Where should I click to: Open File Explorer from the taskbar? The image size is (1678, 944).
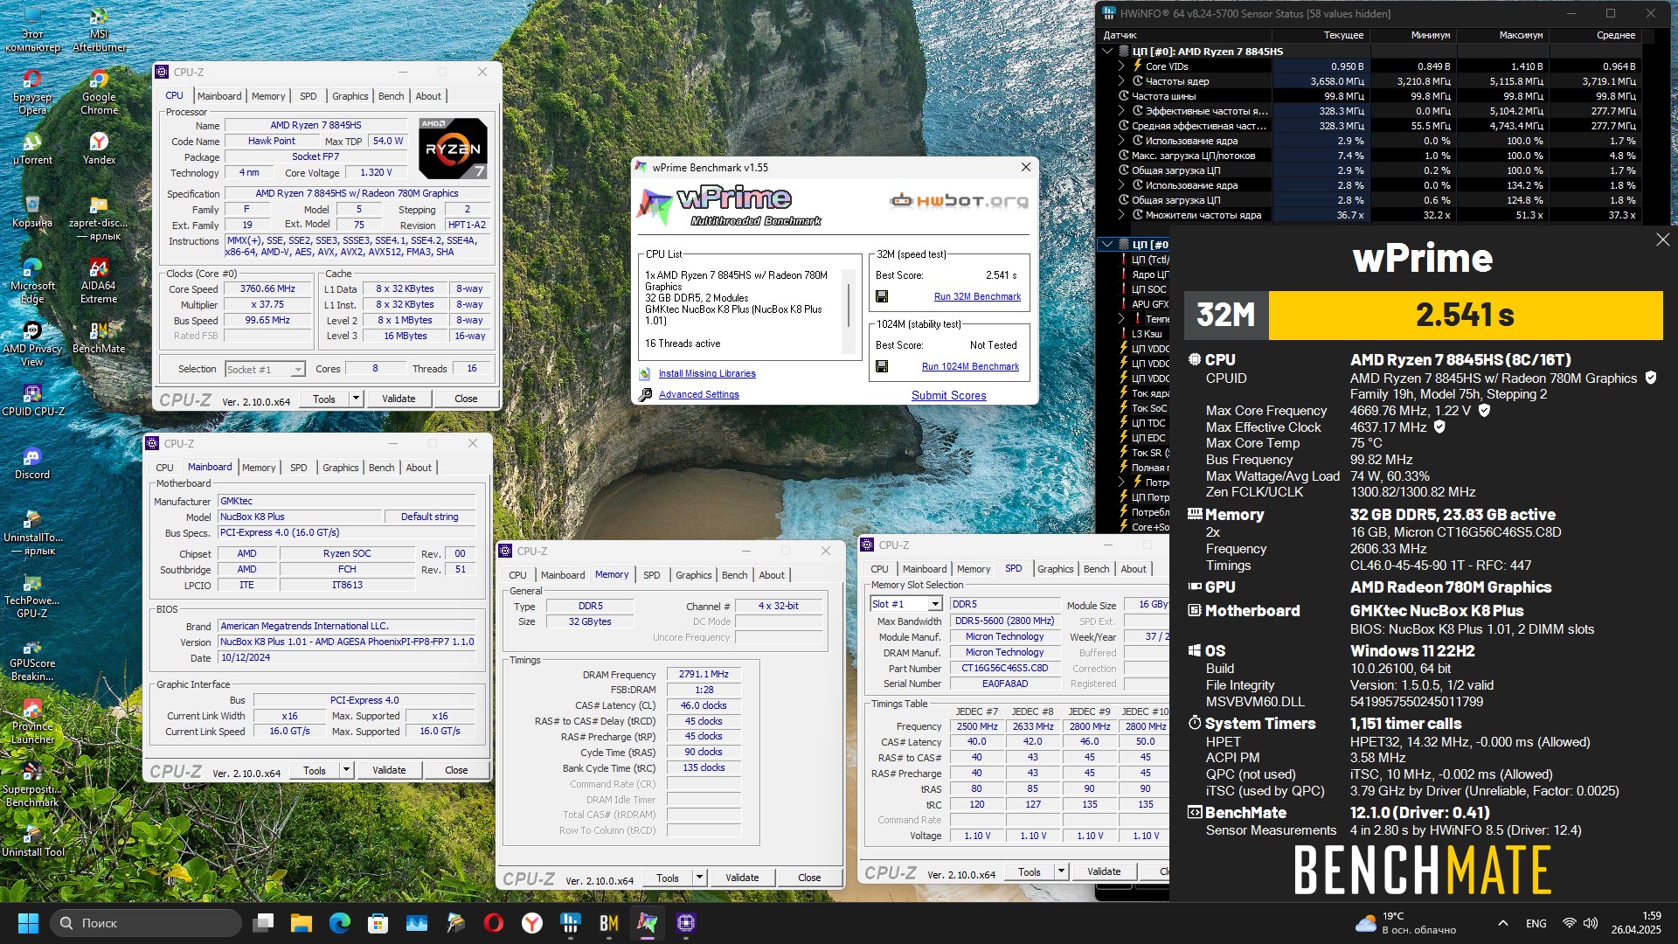302,923
